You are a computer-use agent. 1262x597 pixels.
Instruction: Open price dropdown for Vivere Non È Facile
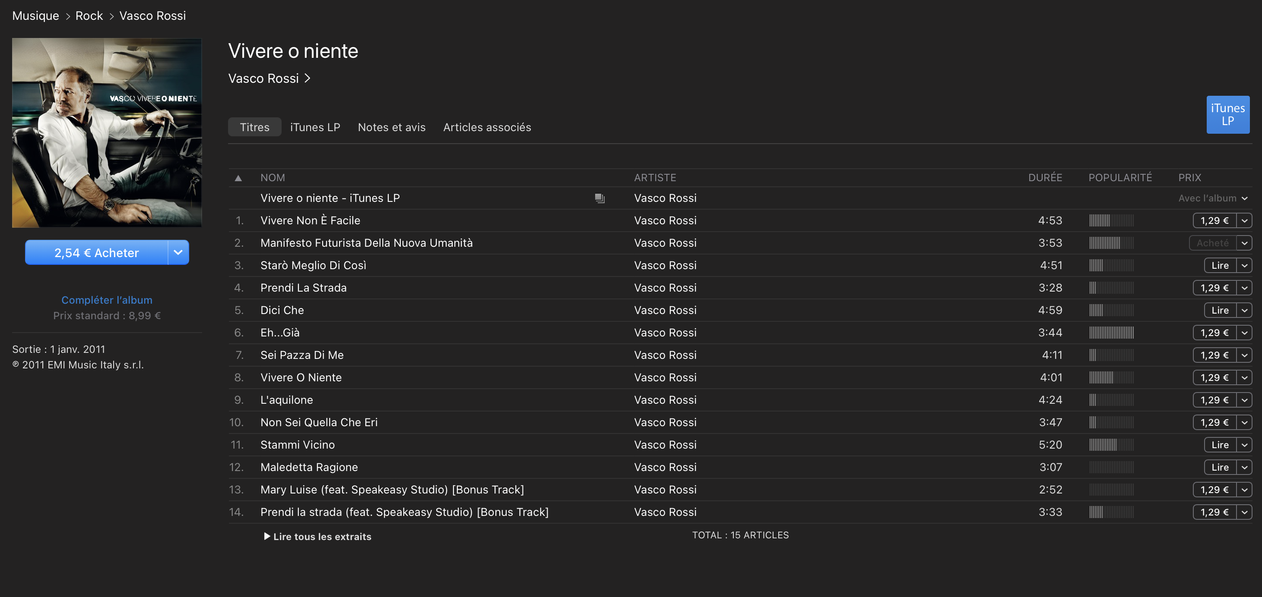[1244, 221]
